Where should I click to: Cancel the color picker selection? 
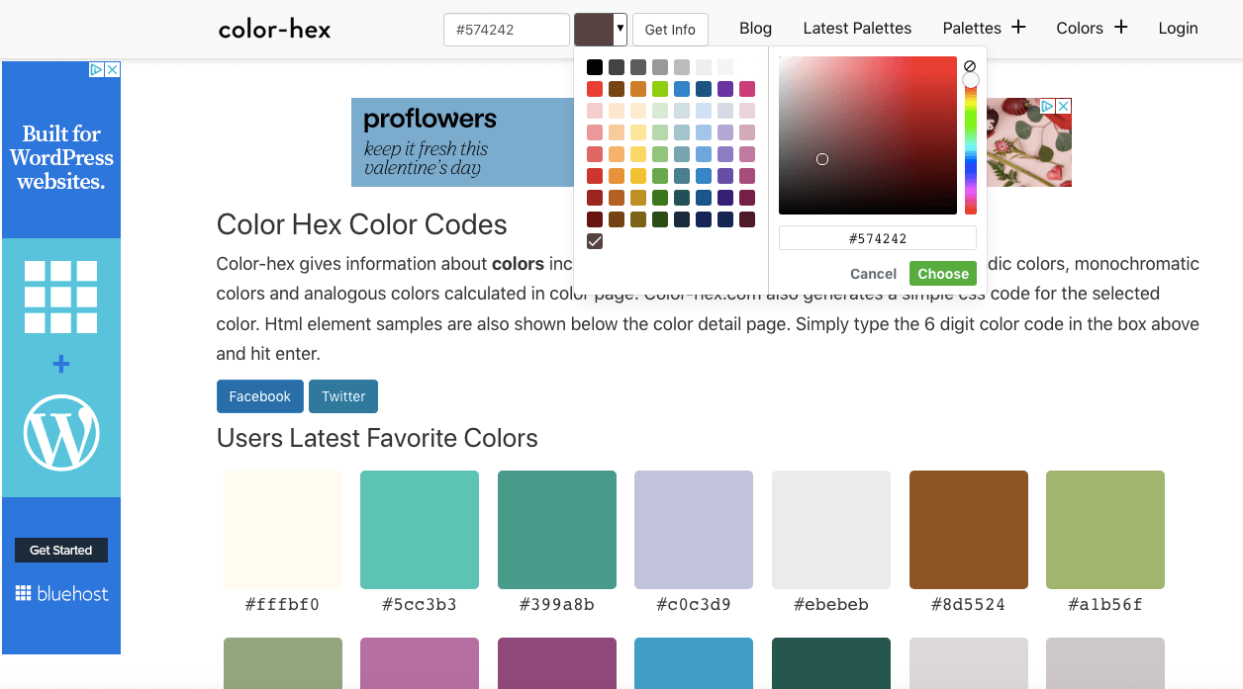pos(873,274)
